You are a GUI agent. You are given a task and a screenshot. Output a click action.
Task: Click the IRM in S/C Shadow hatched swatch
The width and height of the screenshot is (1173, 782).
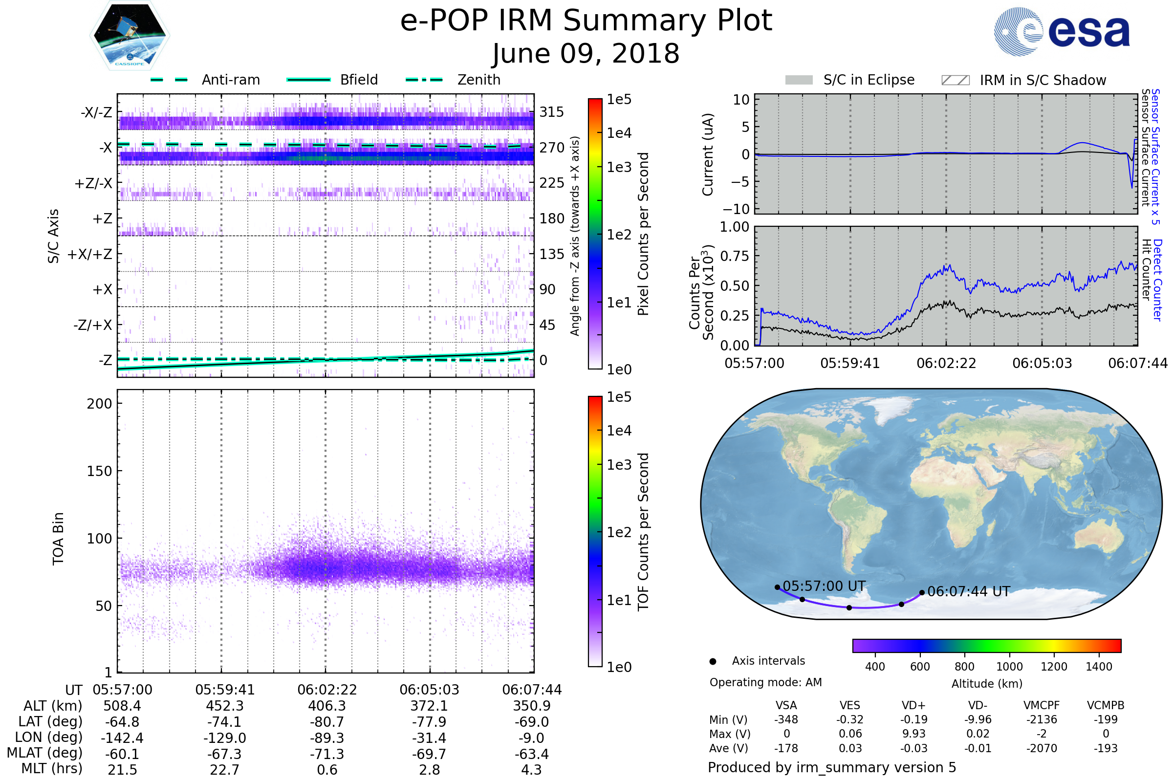955,80
